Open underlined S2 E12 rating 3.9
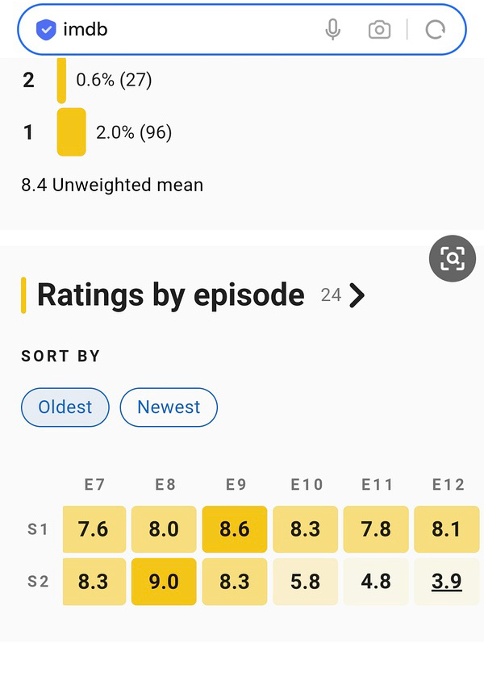Viewport: 484px width, 685px height. [x=446, y=582]
